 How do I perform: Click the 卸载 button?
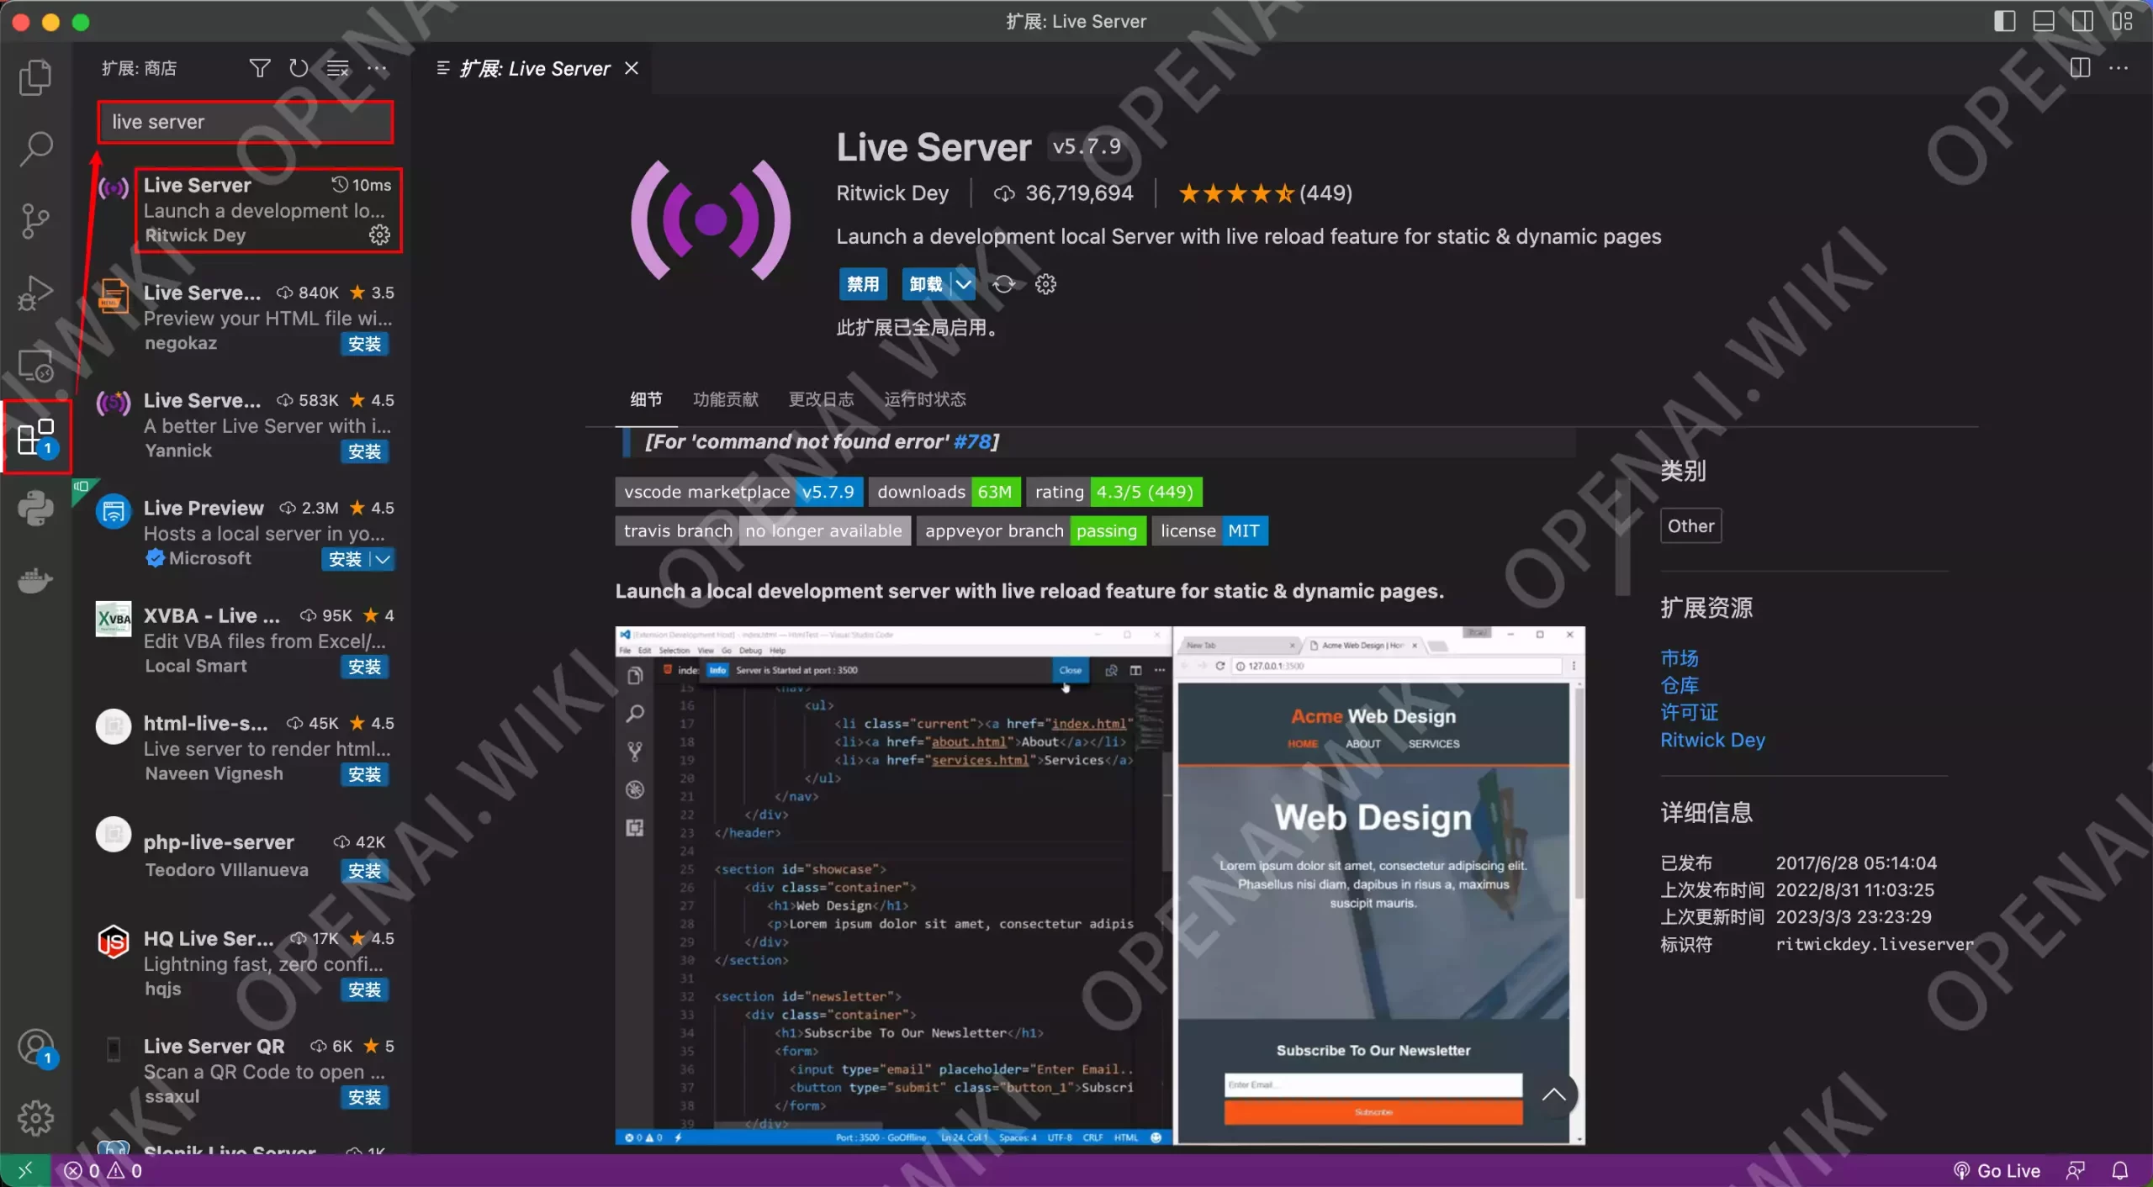[926, 284]
